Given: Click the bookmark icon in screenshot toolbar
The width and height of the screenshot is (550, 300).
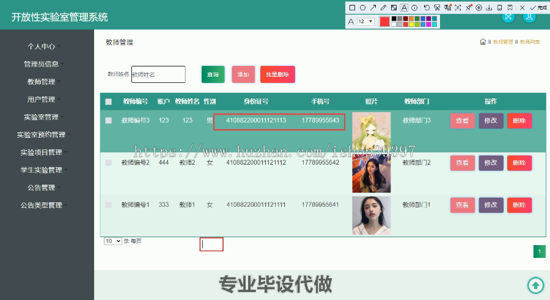Looking at the screenshot, I should tap(510, 7).
